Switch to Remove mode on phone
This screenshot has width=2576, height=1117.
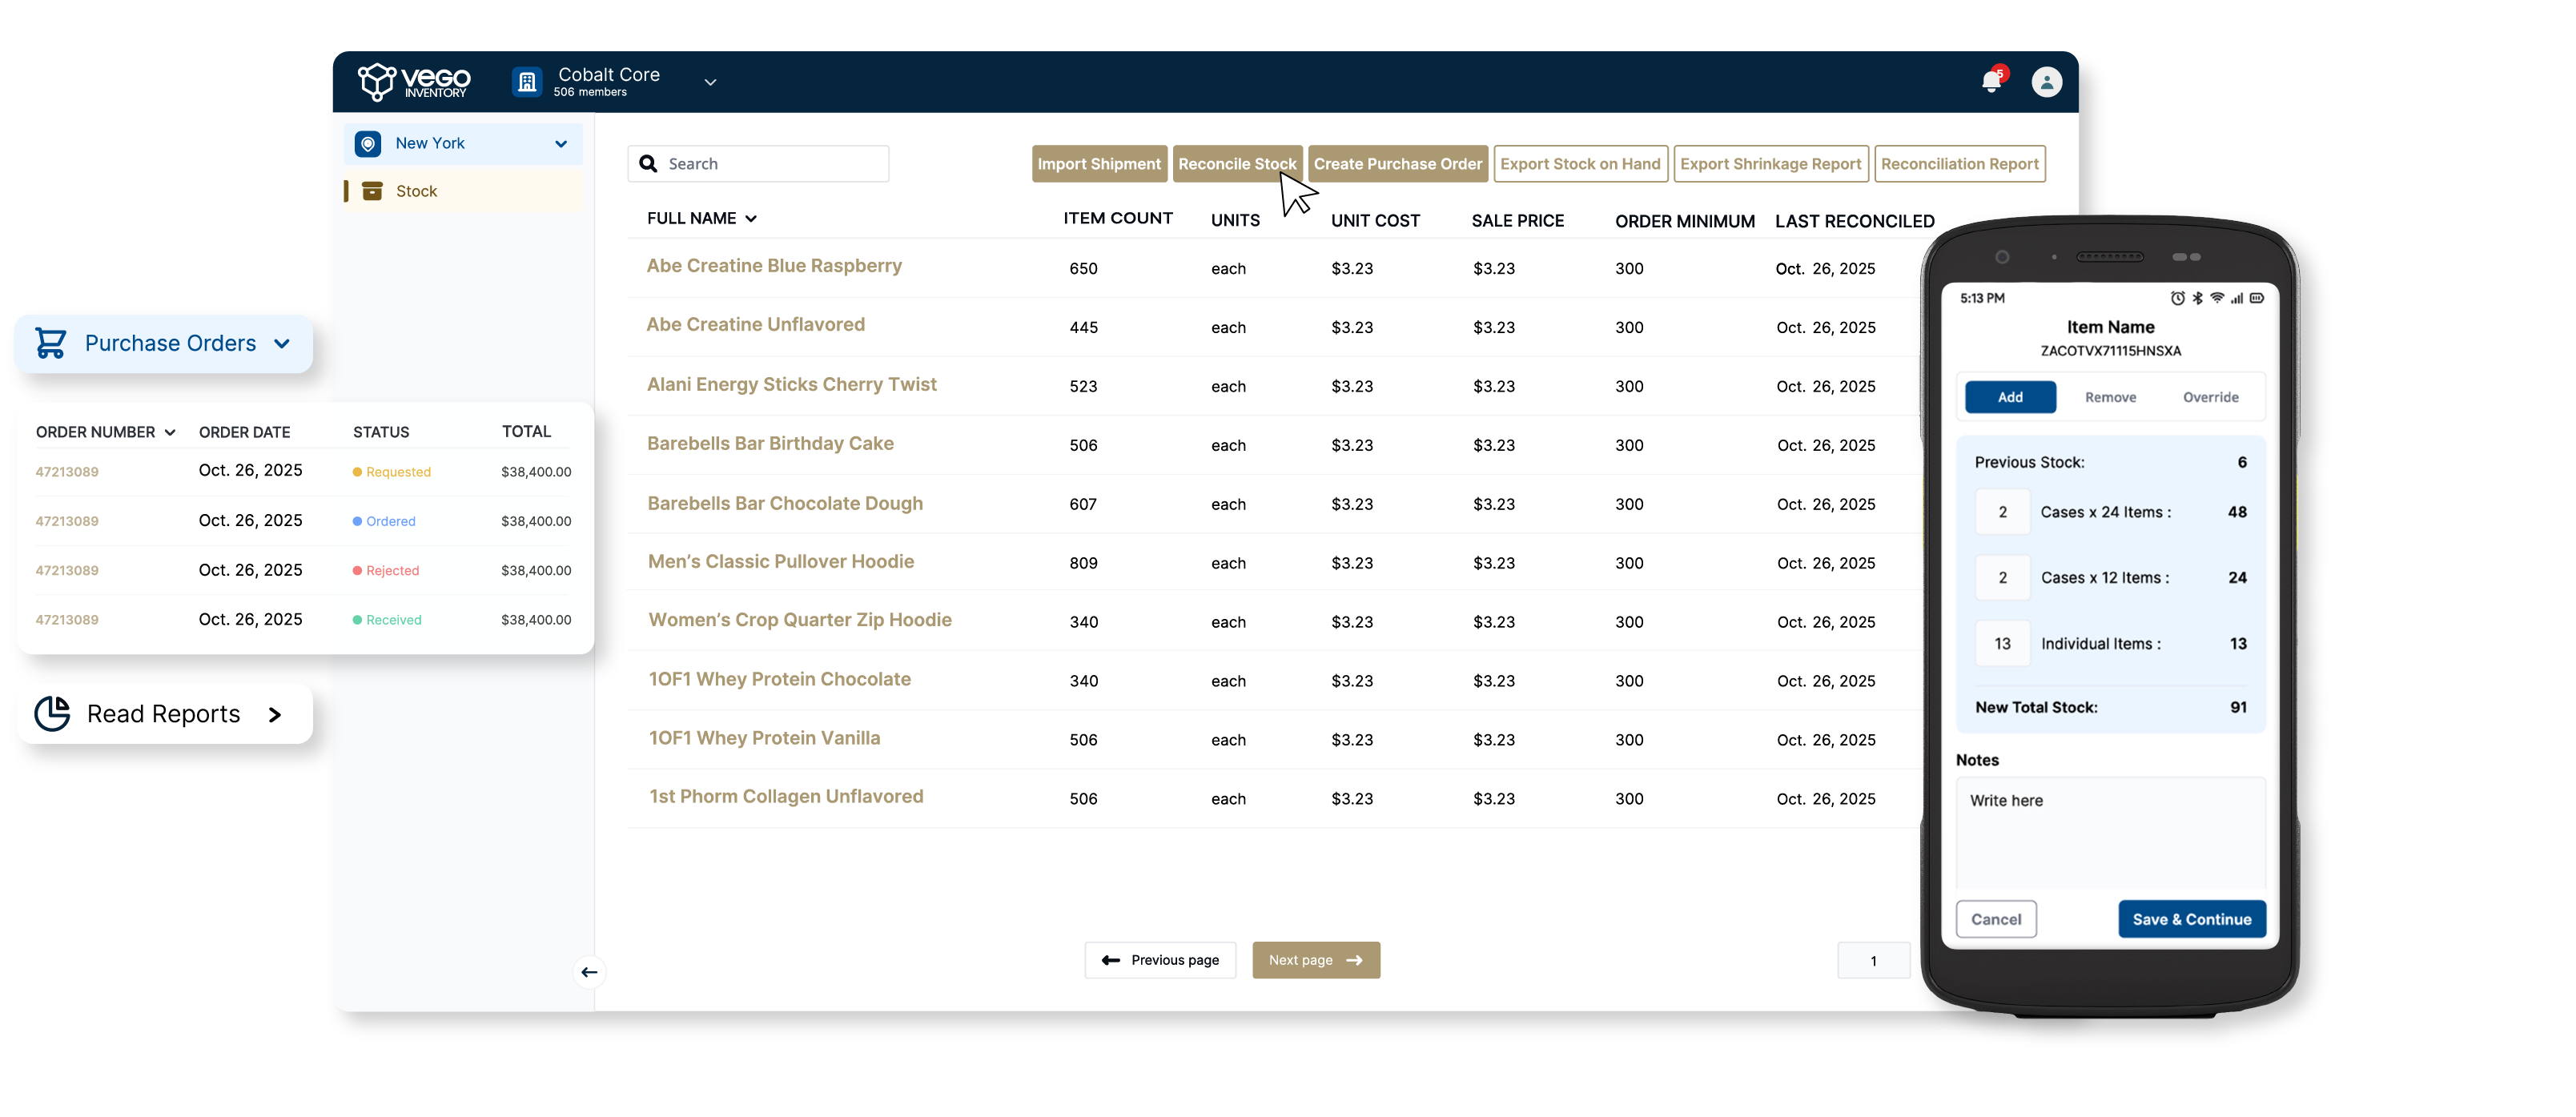click(2110, 397)
